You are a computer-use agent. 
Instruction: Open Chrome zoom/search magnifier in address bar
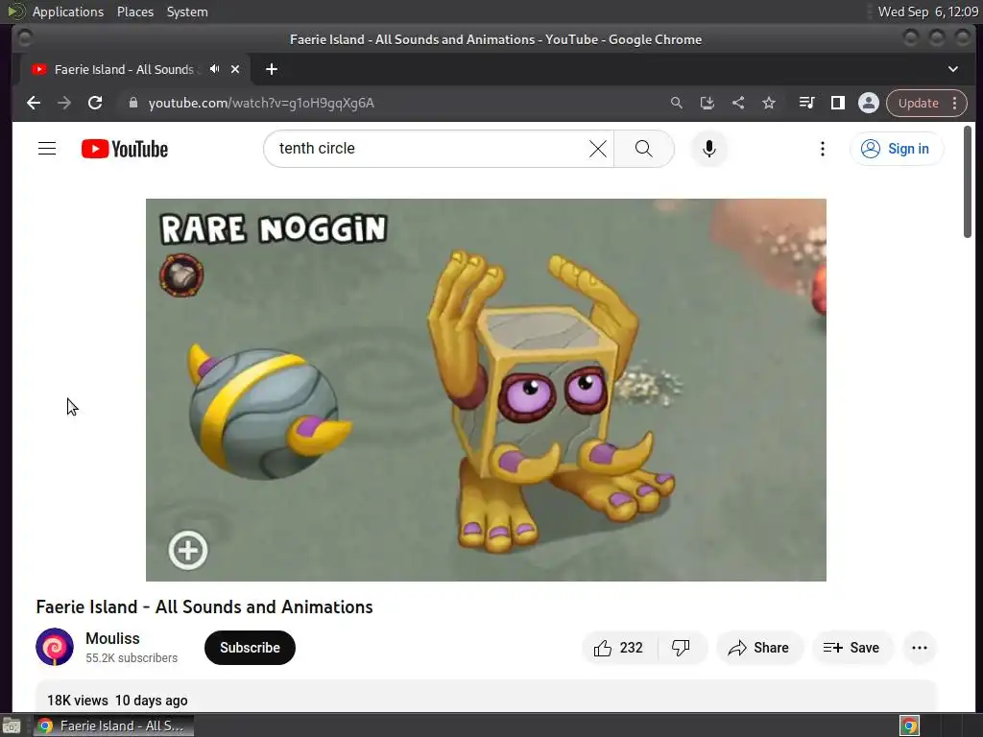(677, 103)
